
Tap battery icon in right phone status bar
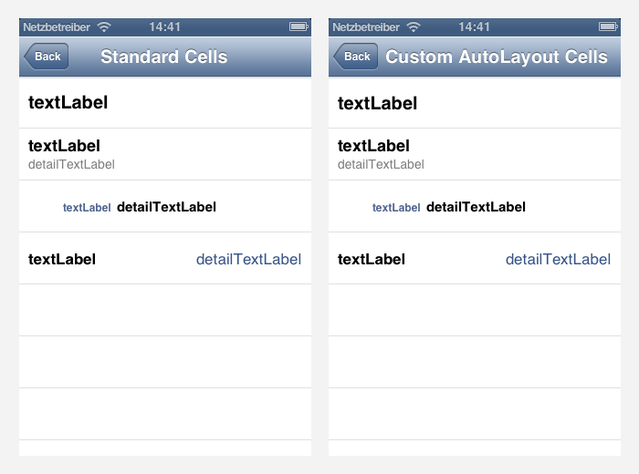point(608,27)
